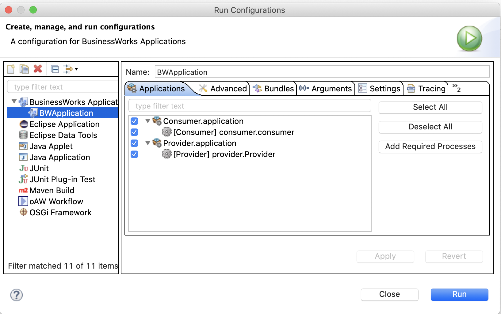Click the Collapse All icon
This screenshot has height=314, width=501.
[55, 69]
